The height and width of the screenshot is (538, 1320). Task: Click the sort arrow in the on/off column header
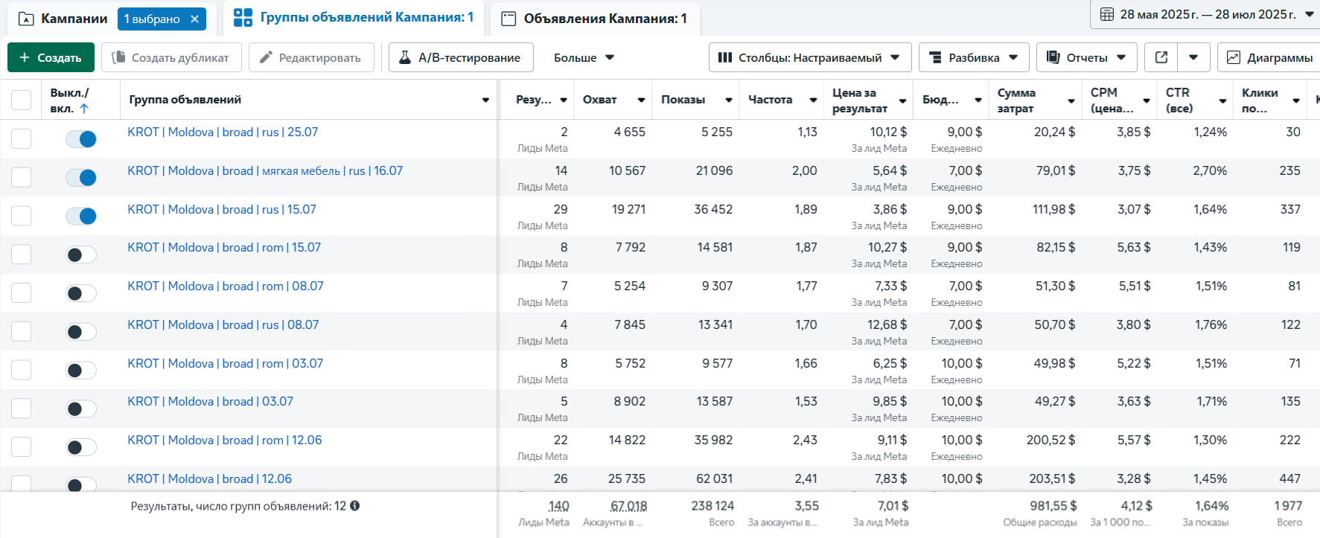point(84,109)
